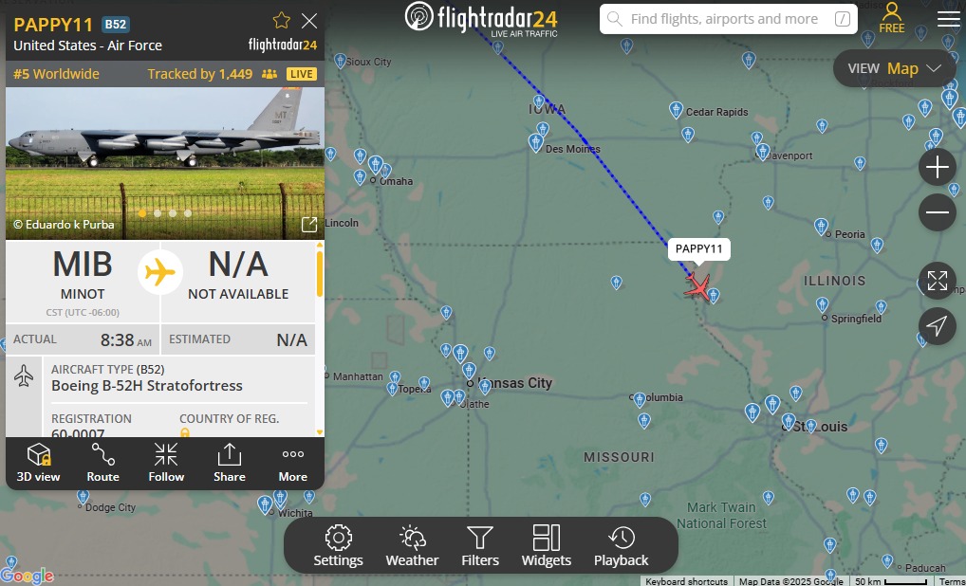The width and height of the screenshot is (966, 586).
Task: Center map on my location
Action: point(937,326)
